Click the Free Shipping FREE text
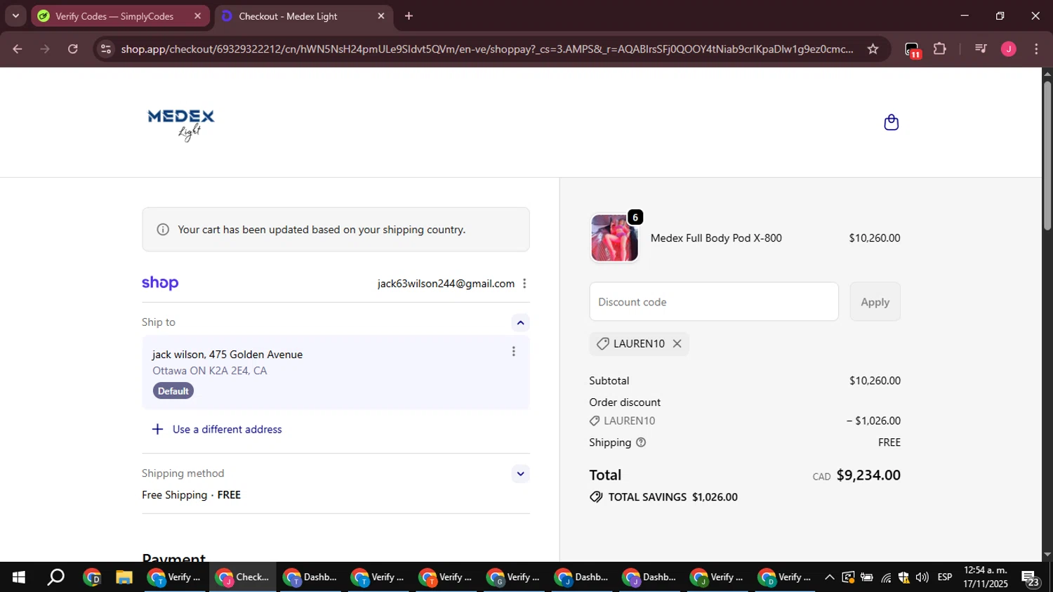 (x=191, y=495)
